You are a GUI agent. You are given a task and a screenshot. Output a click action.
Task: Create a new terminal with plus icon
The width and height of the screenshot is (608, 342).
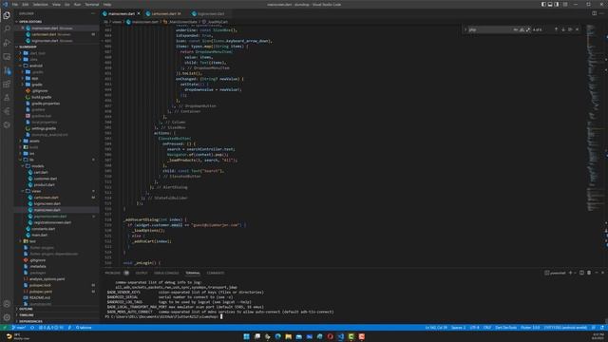570,273
